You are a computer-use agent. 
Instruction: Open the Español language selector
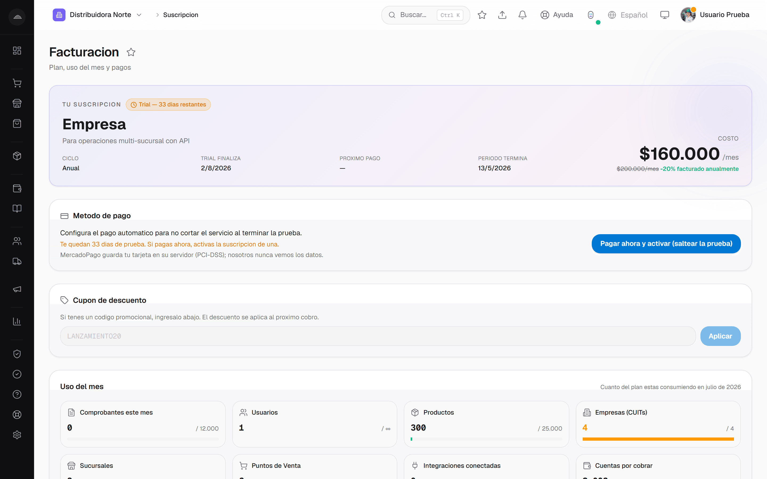627,15
